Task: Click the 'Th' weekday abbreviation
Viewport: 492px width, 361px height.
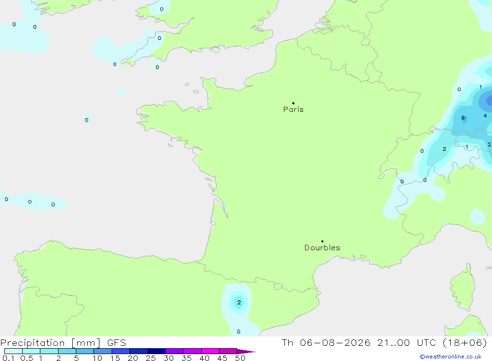Action: click(287, 343)
